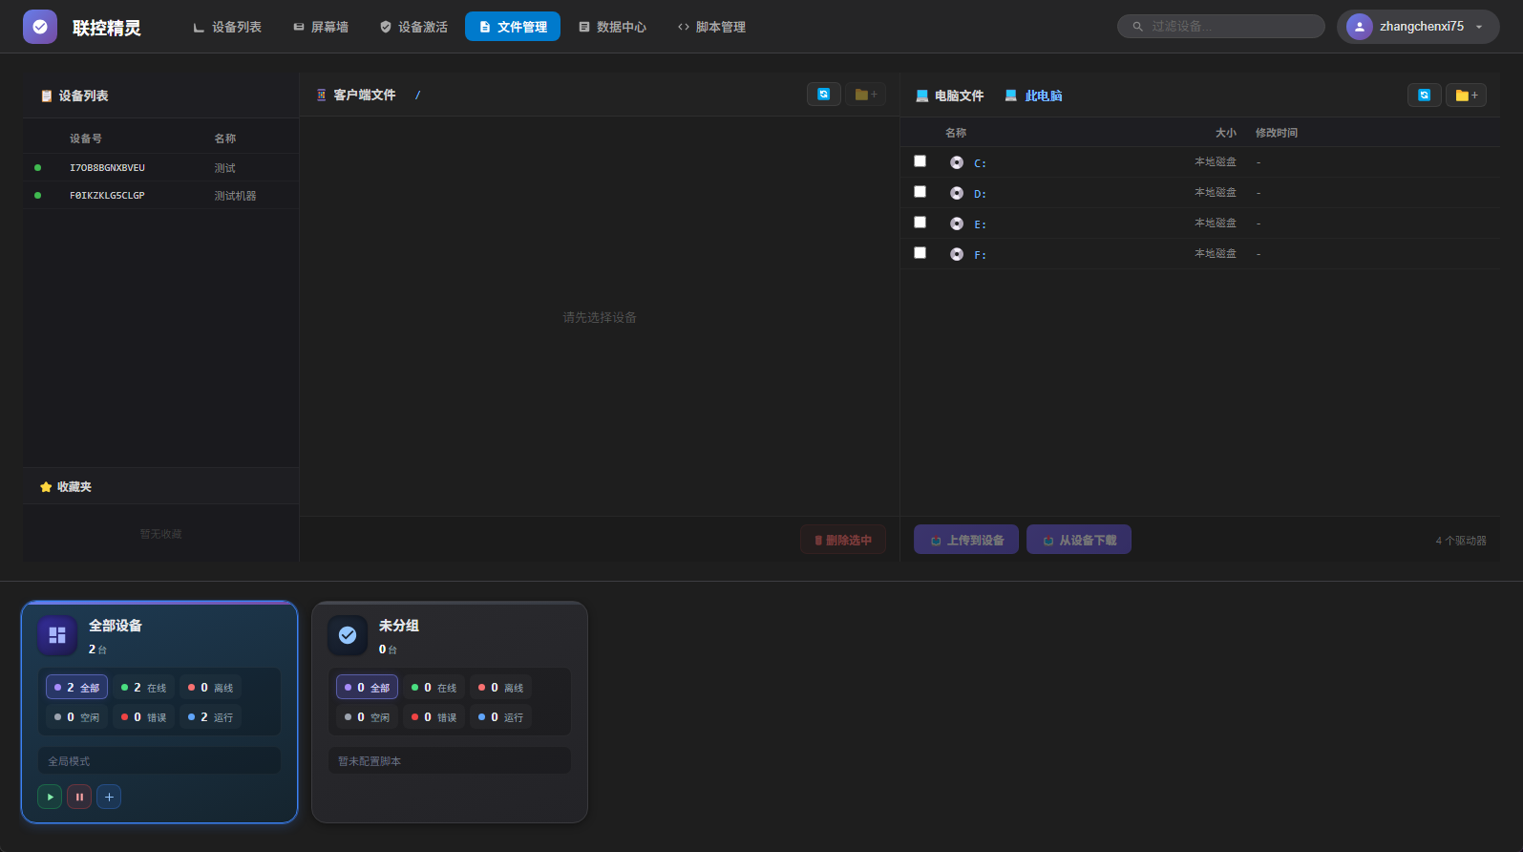Go to the 数据中心 tab
1523x852 pixels.
(612, 27)
